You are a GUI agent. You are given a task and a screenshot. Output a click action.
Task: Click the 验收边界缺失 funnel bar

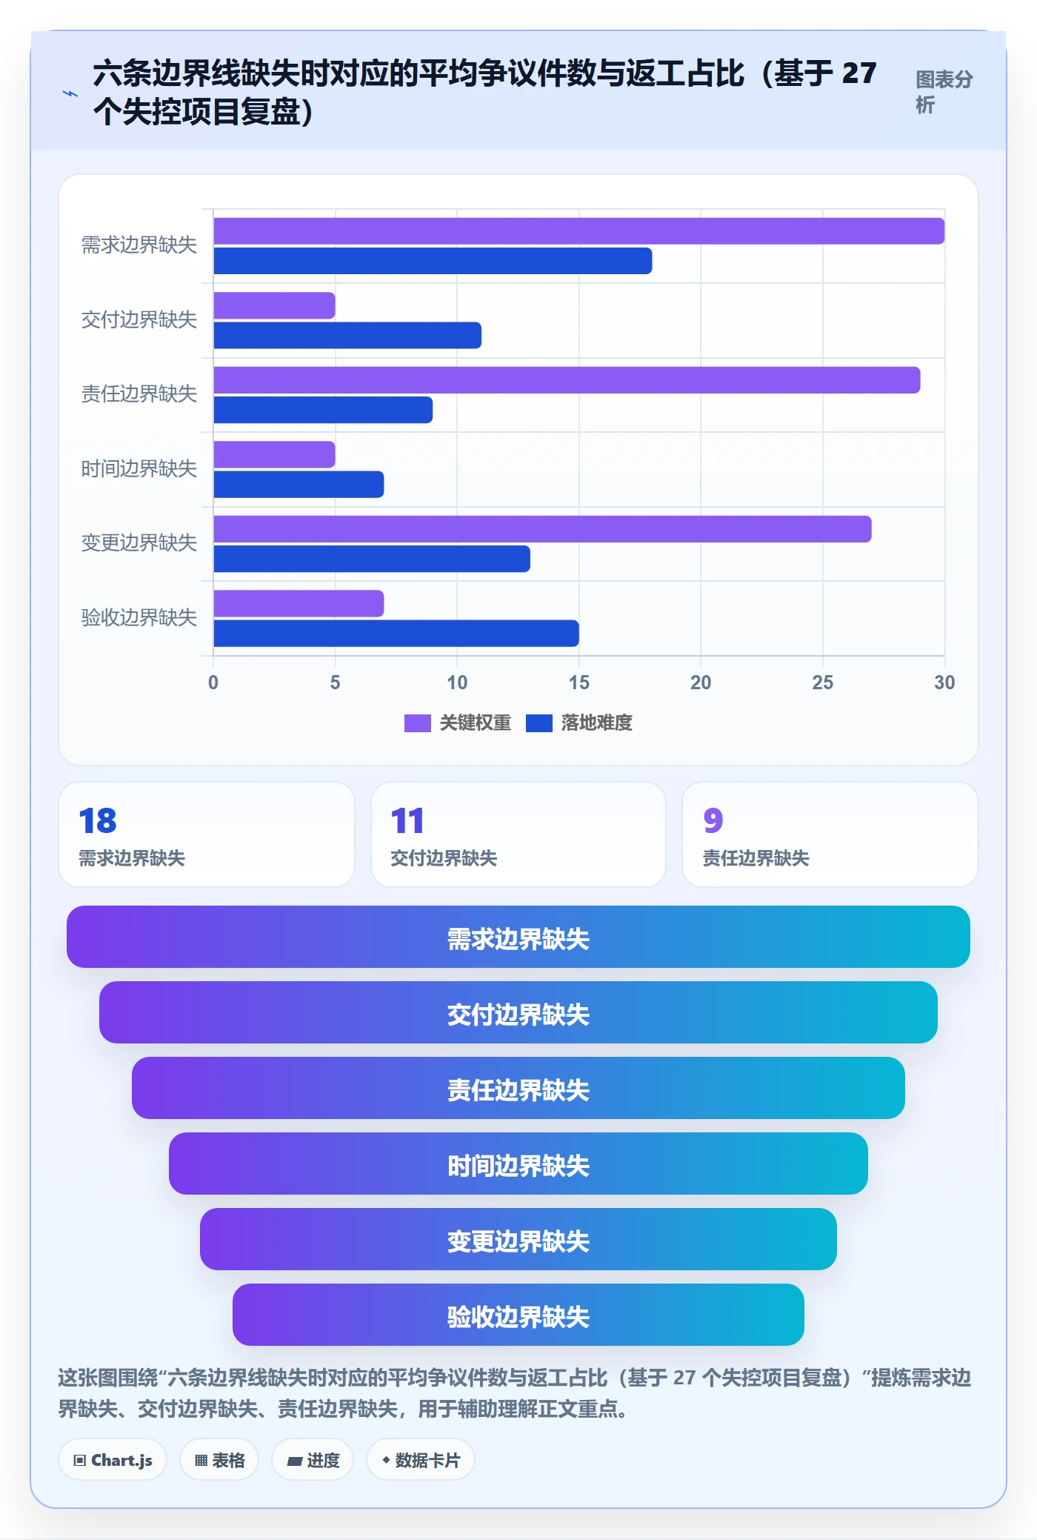tap(518, 1315)
